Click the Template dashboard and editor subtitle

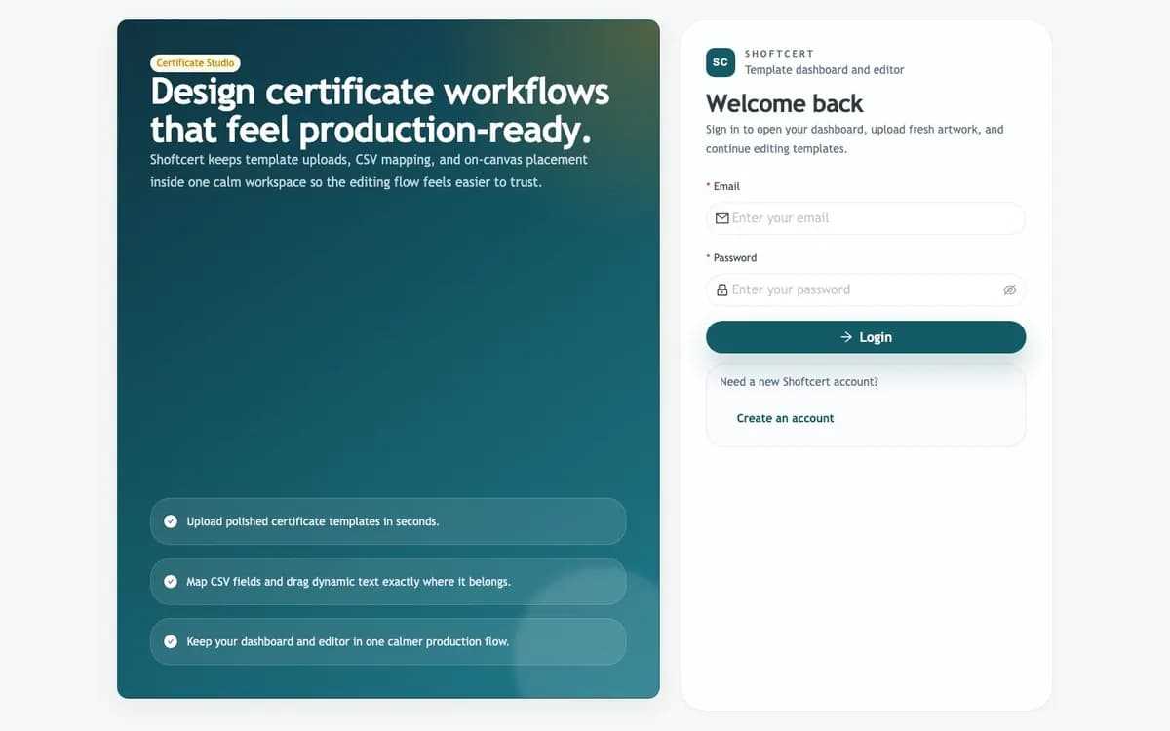(824, 70)
